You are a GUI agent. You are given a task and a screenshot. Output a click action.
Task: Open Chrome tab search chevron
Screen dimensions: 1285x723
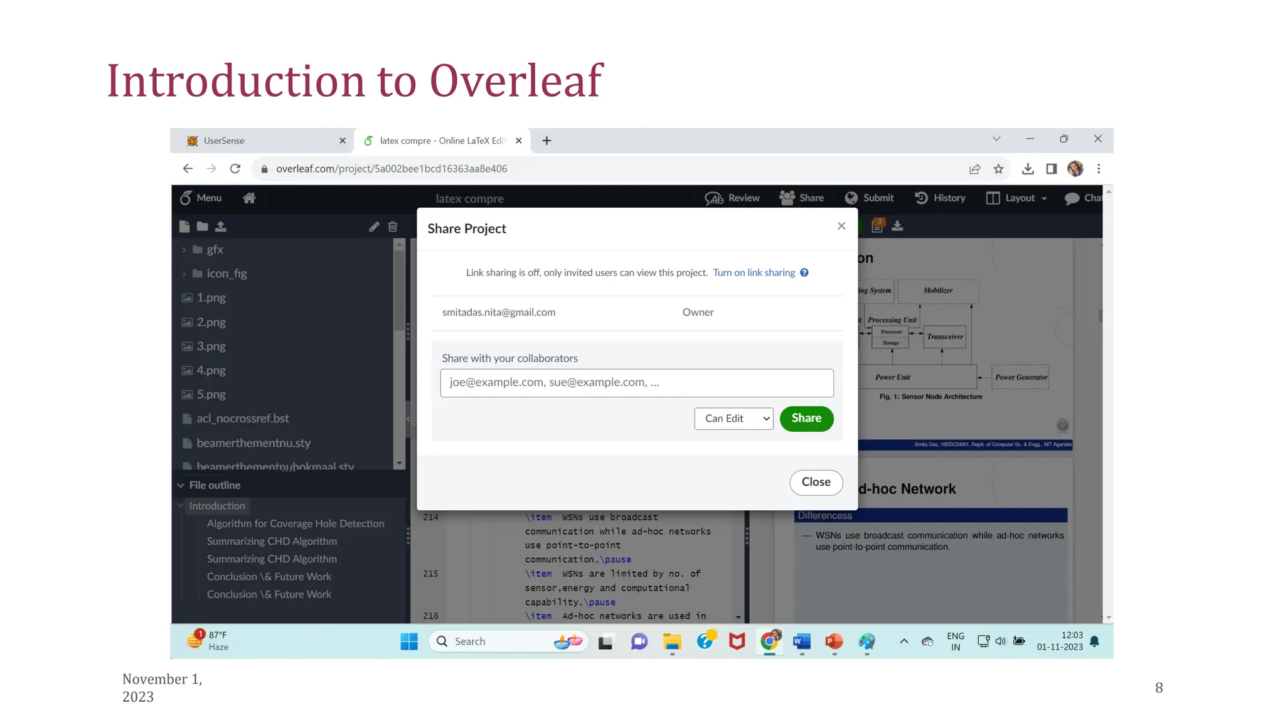pyautogui.click(x=996, y=139)
